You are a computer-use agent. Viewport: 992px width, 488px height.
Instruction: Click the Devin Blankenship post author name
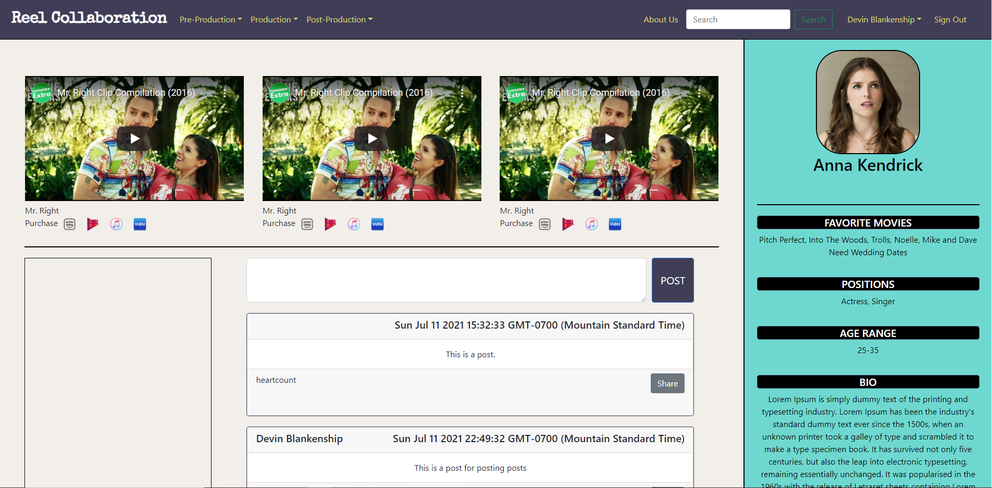(299, 439)
